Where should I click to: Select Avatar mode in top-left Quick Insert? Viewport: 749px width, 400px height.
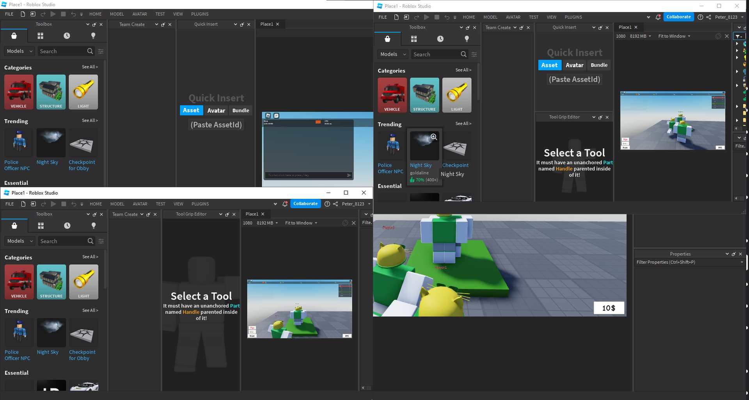point(216,110)
